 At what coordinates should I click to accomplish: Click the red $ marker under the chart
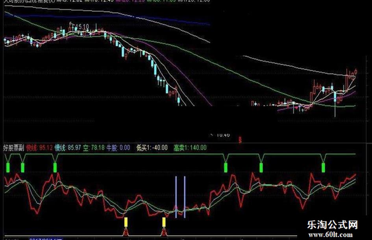[x=240, y=140]
